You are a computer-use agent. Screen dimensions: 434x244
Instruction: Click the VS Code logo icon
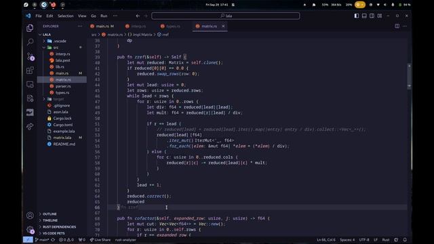28,16
